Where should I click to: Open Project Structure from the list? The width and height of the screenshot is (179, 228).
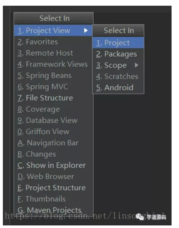53,188
